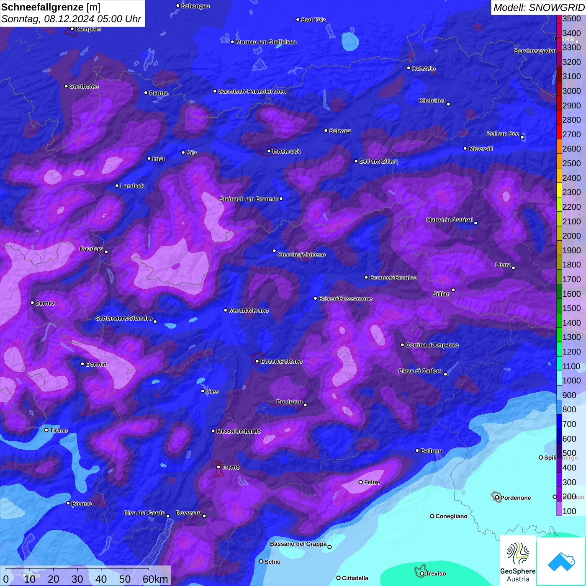Click the 700 m blue legend swatch
Image resolution: width=586 pixels, height=586 pixels.
pyautogui.click(x=559, y=421)
